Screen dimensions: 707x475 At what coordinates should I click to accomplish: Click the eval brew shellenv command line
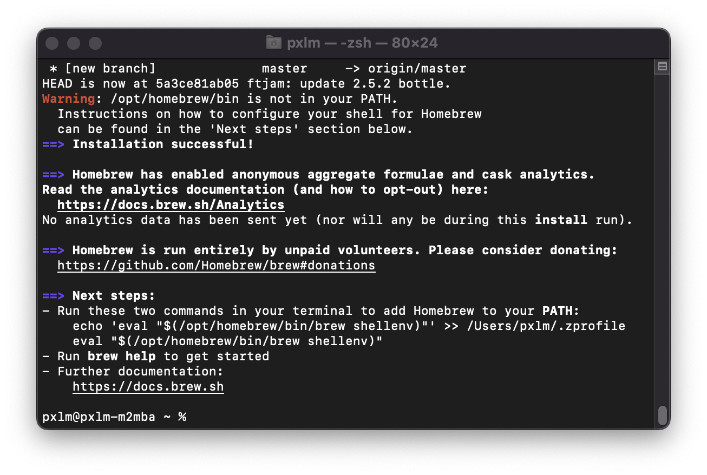(227, 341)
